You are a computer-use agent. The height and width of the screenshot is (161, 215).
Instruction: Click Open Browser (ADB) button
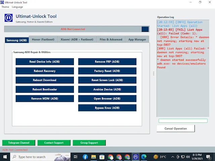click(107, 99)
